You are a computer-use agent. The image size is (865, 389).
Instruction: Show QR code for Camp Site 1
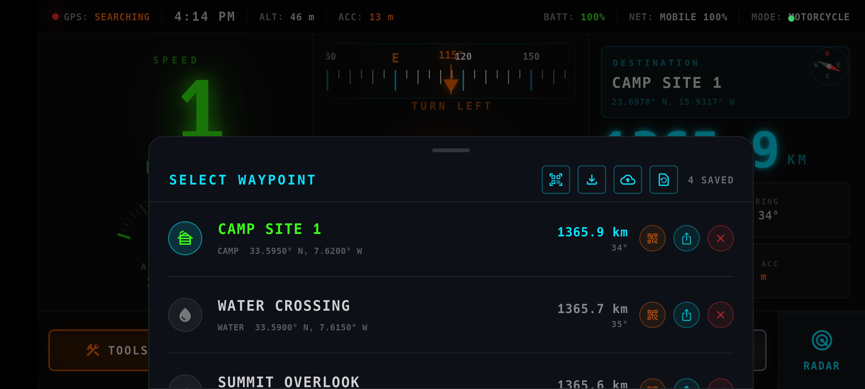(652, 238)
